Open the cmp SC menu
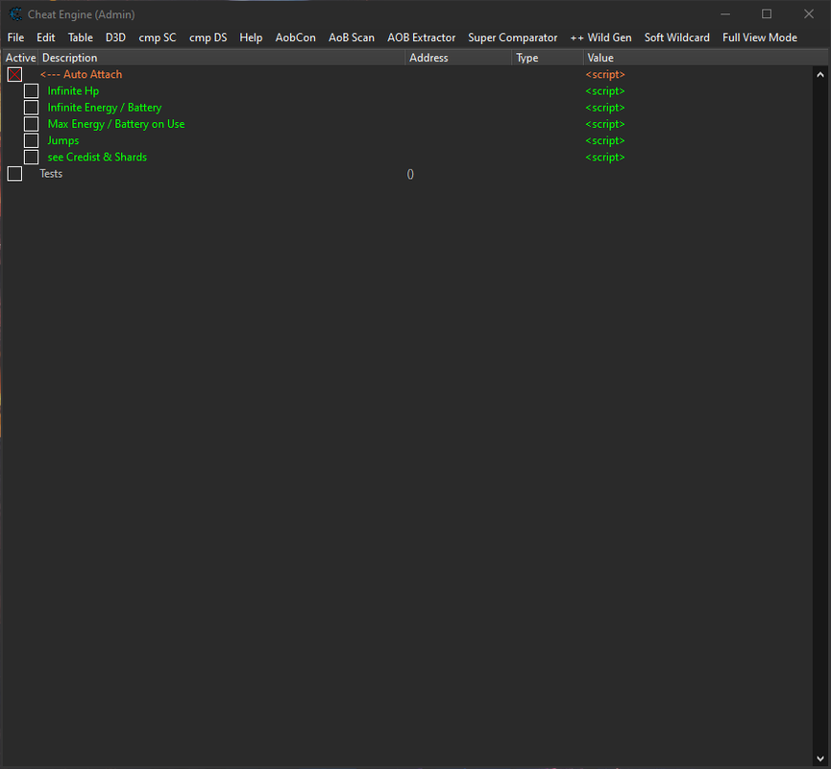 click(x=157, y=37)
